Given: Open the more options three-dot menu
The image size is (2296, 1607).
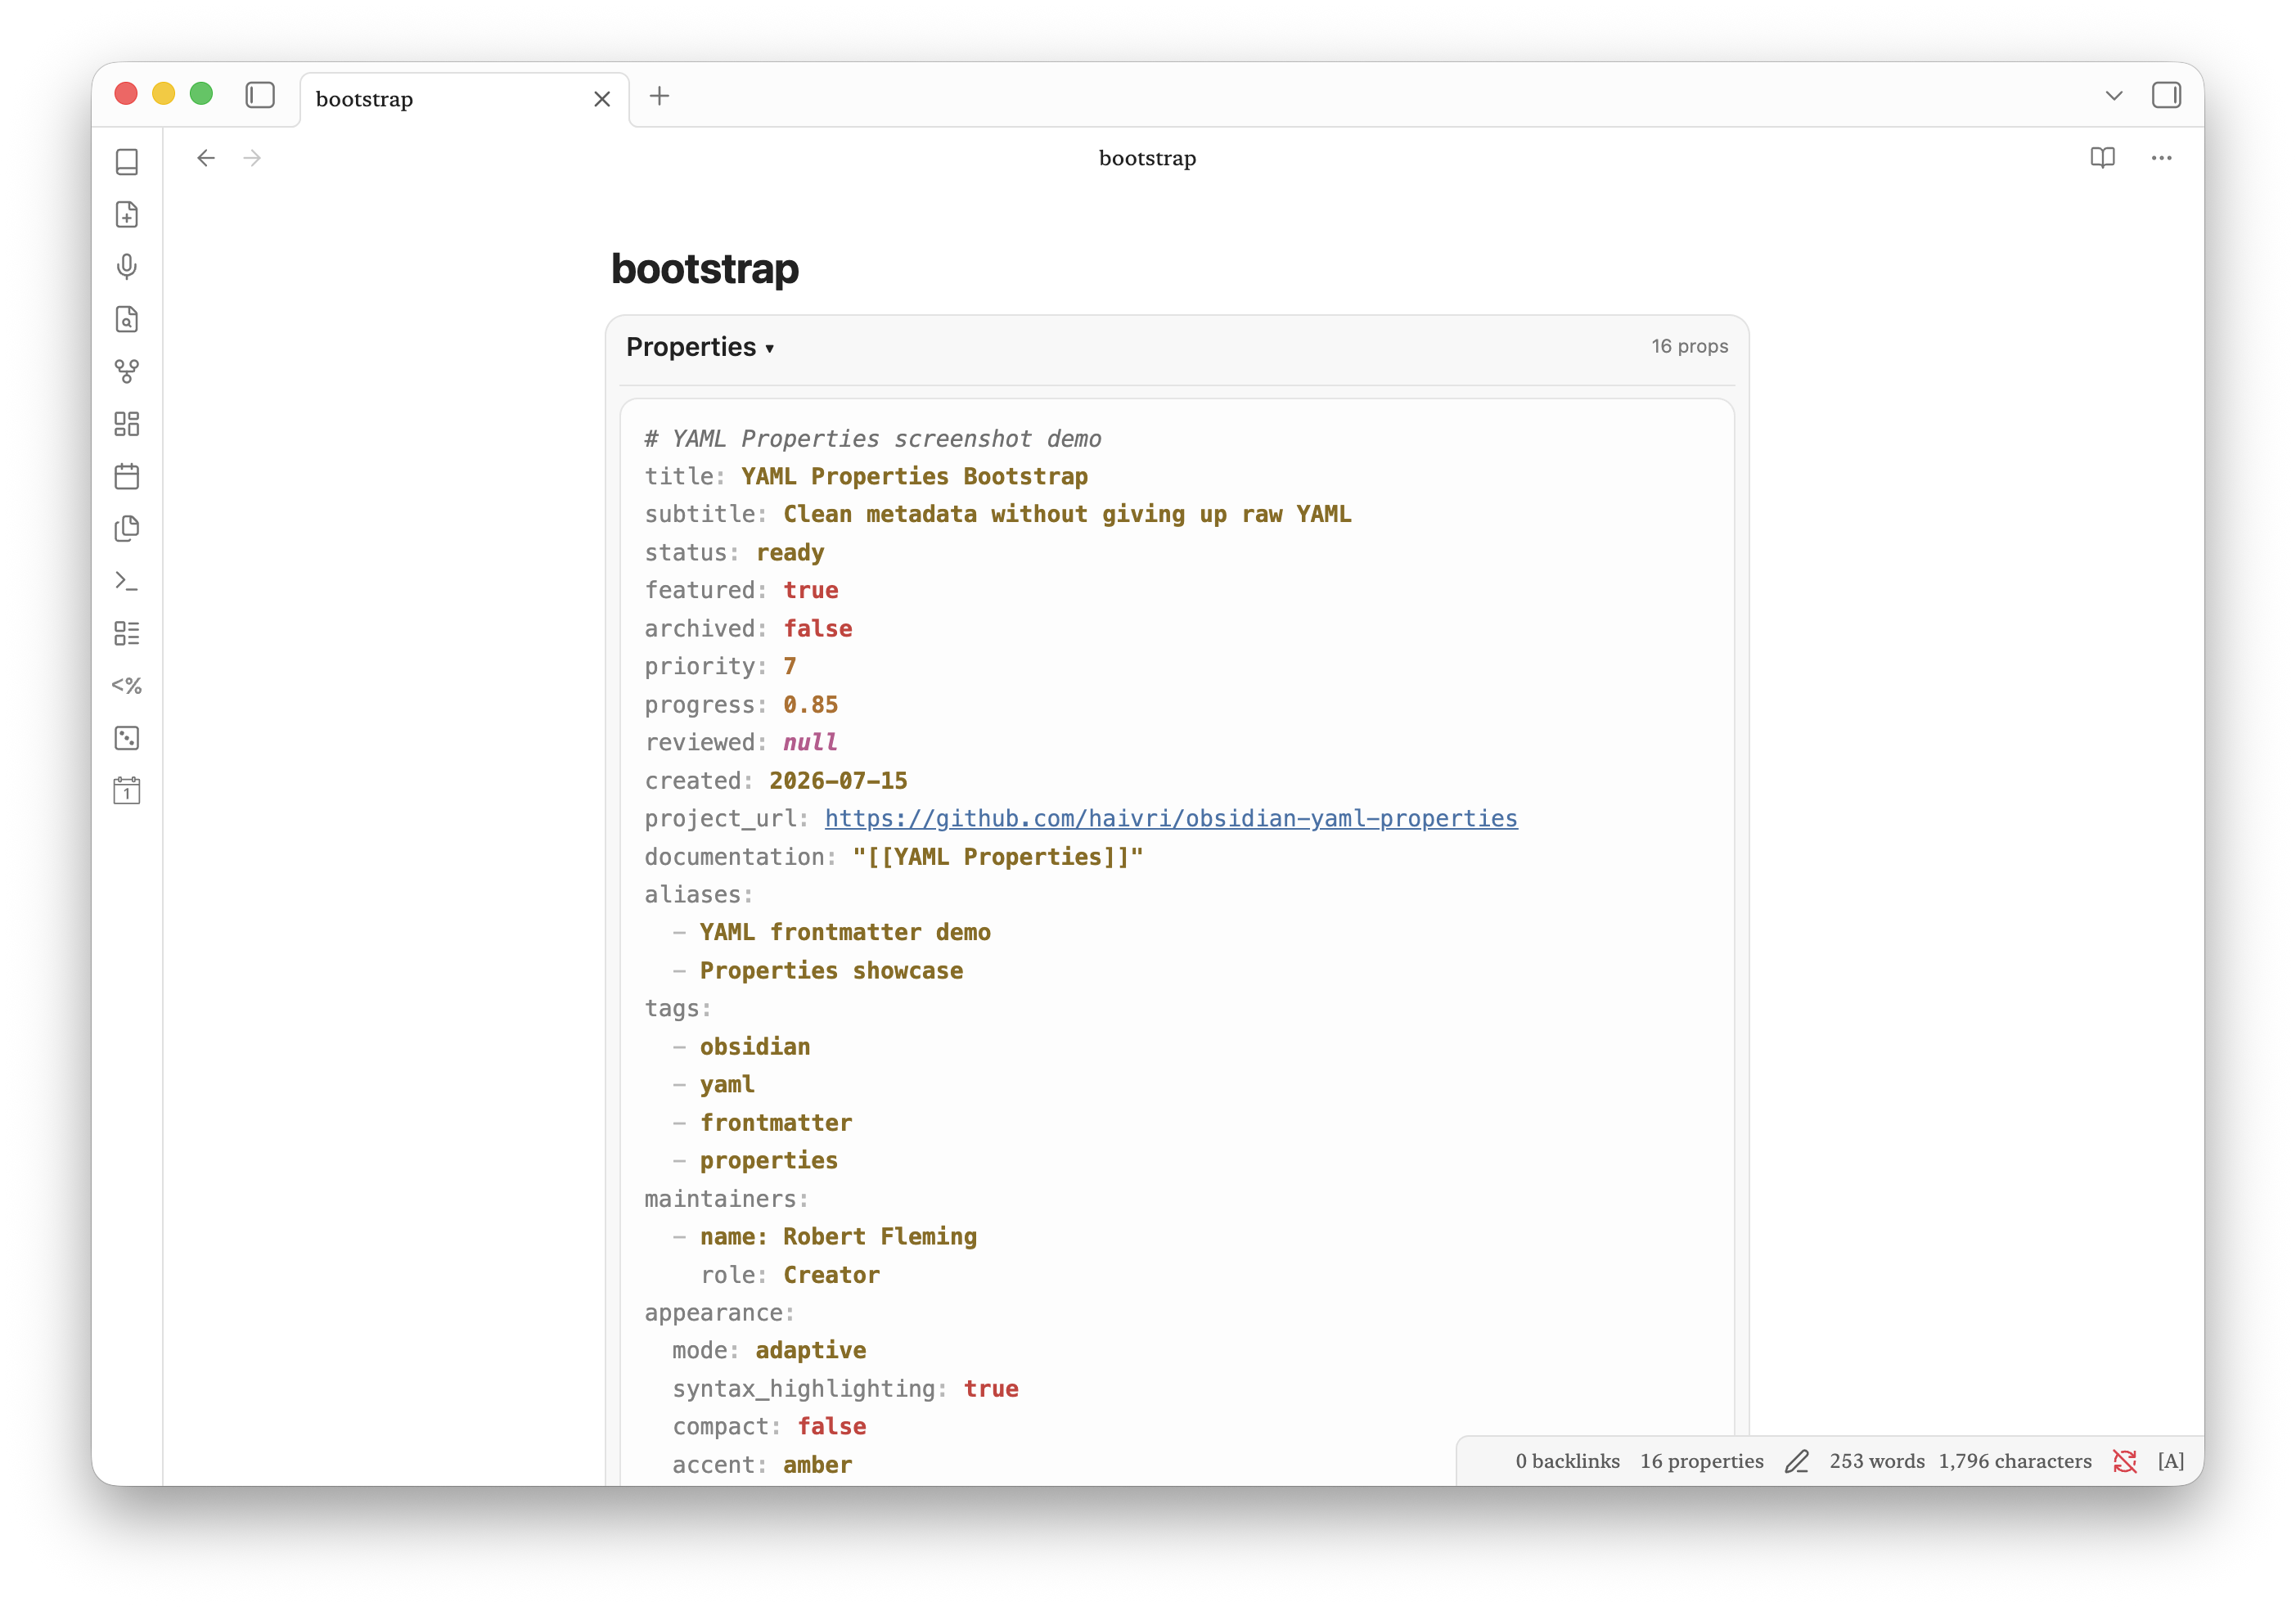Looking at the screenshot, I should 2161,158.
